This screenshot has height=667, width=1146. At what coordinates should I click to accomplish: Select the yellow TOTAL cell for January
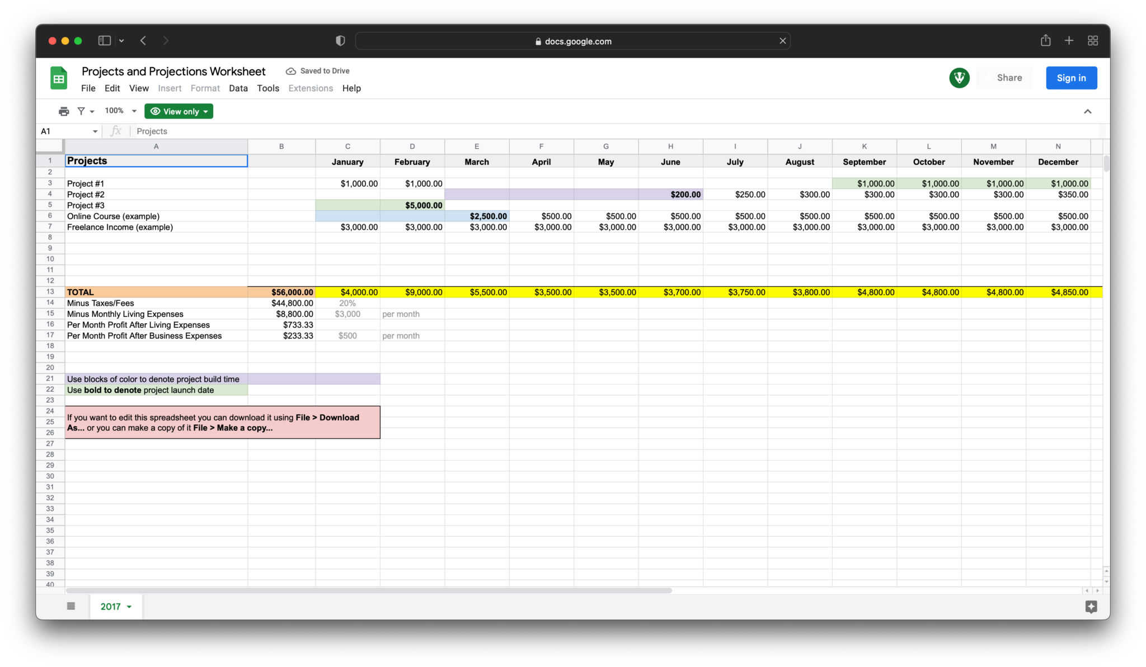pyautogui.click(x=347, y=291)
